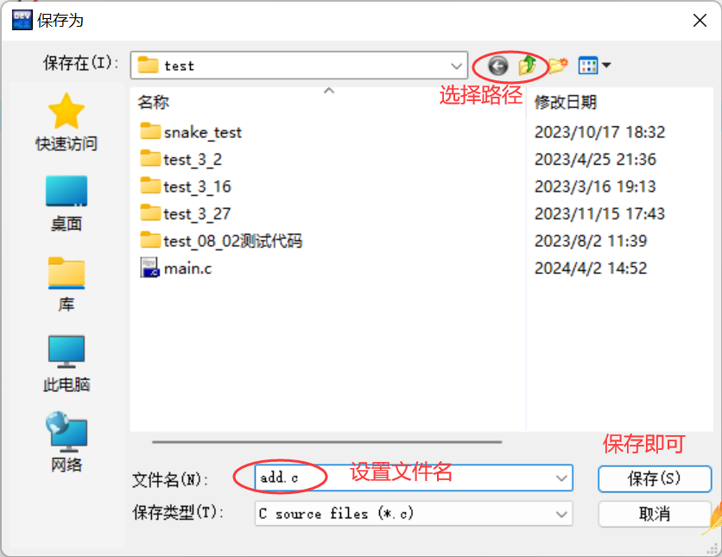Click the 保存(S) button
Screen dimensions: 722x557
655,478
